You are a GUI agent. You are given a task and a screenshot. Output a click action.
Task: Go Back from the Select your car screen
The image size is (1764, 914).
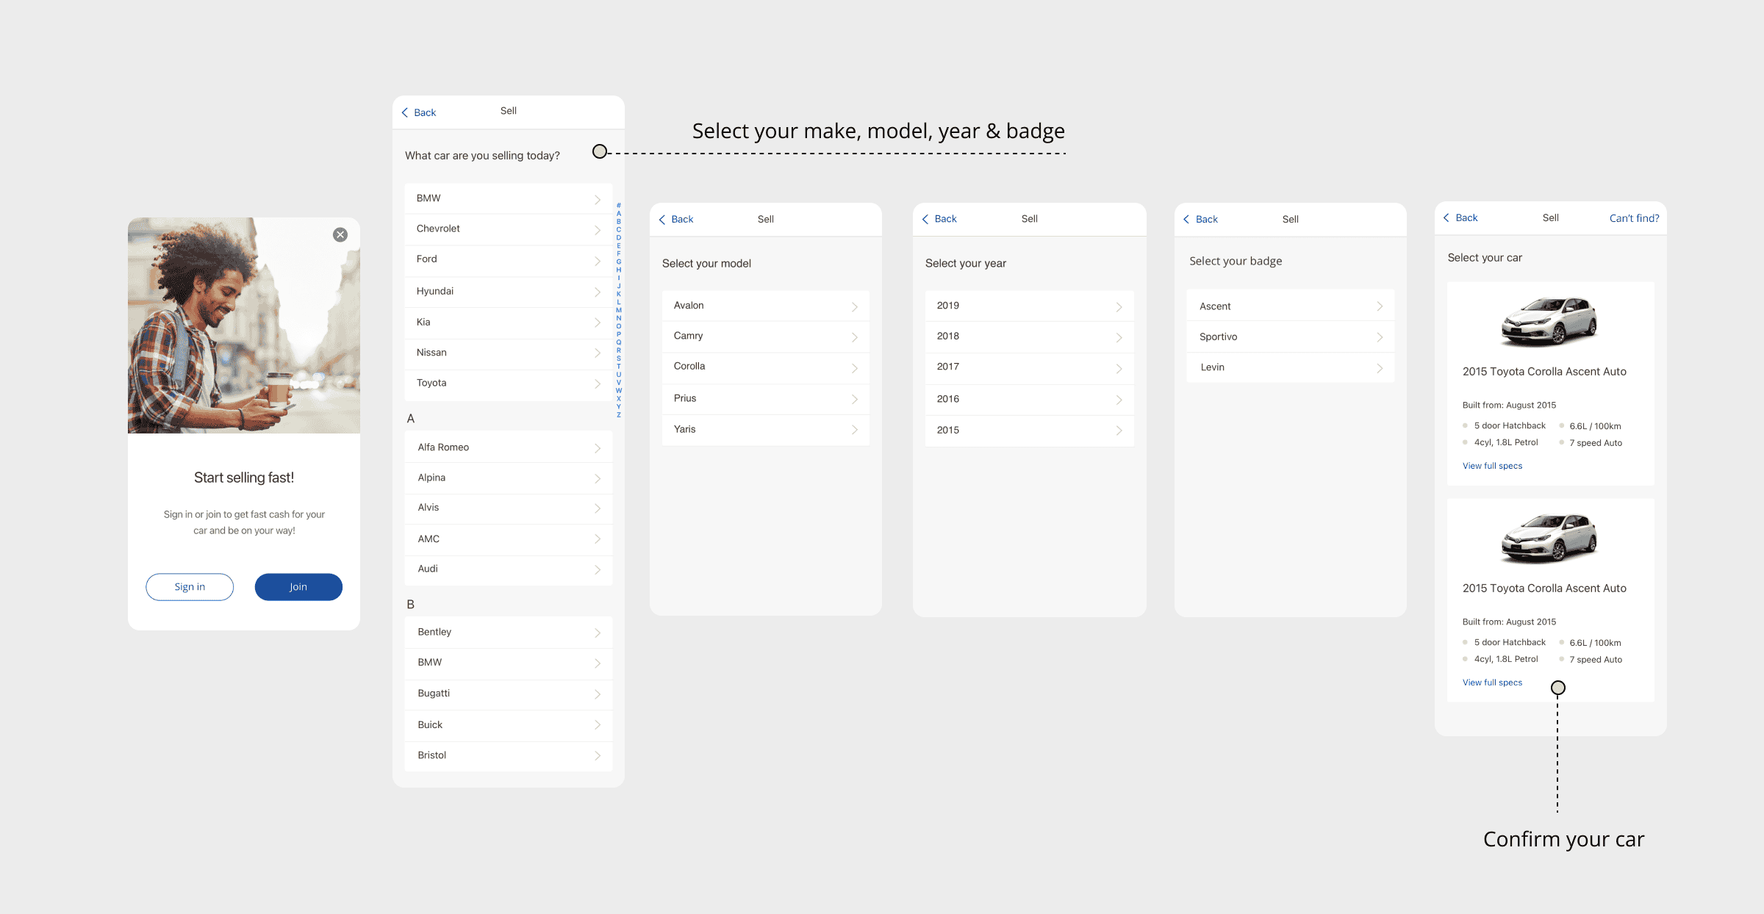coord(1460,217)
